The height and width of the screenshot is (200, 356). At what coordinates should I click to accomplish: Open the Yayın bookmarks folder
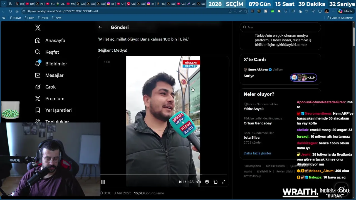pos(56,18)
